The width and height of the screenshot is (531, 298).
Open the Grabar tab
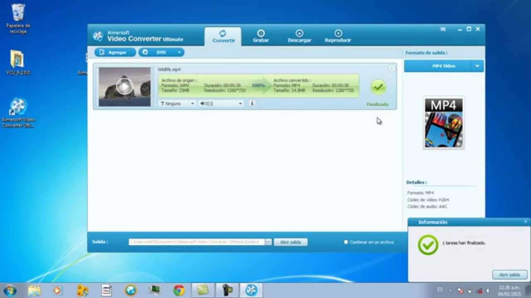click(x=261, y=36)
